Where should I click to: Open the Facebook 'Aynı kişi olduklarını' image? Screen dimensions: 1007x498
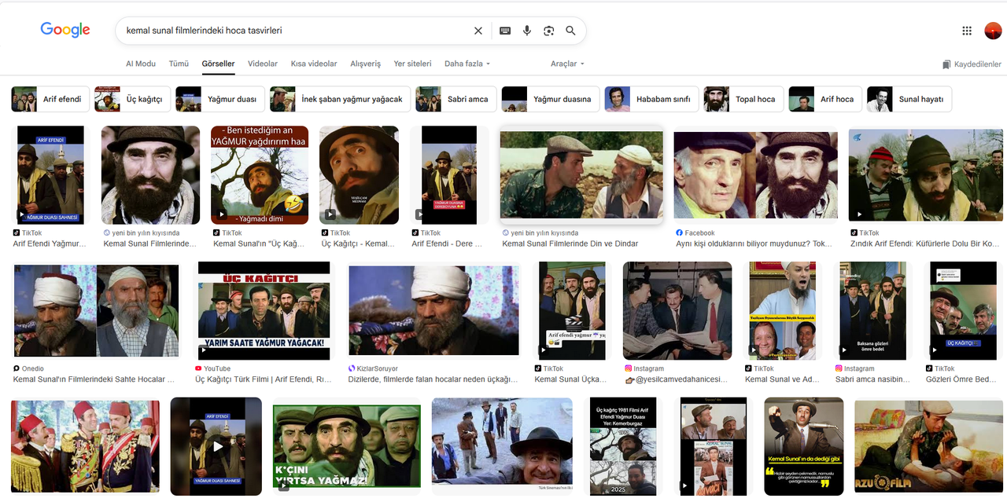[755, 174]
